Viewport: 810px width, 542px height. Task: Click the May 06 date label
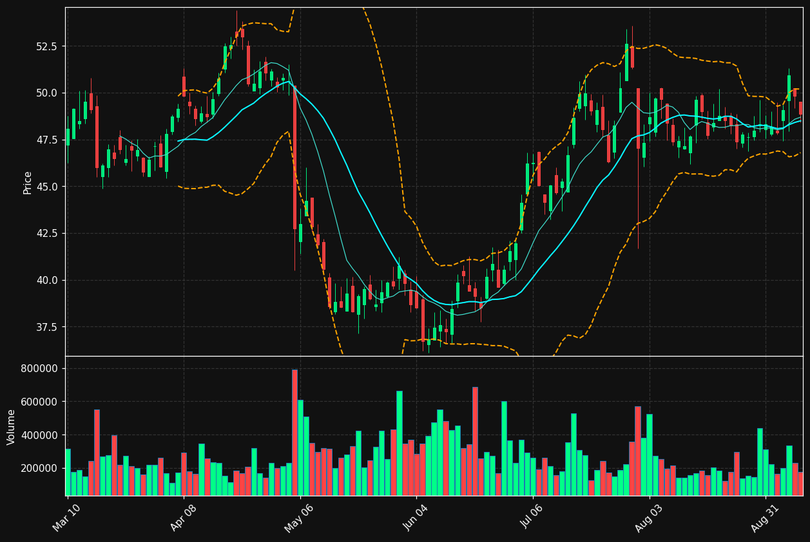click(300, 517)
